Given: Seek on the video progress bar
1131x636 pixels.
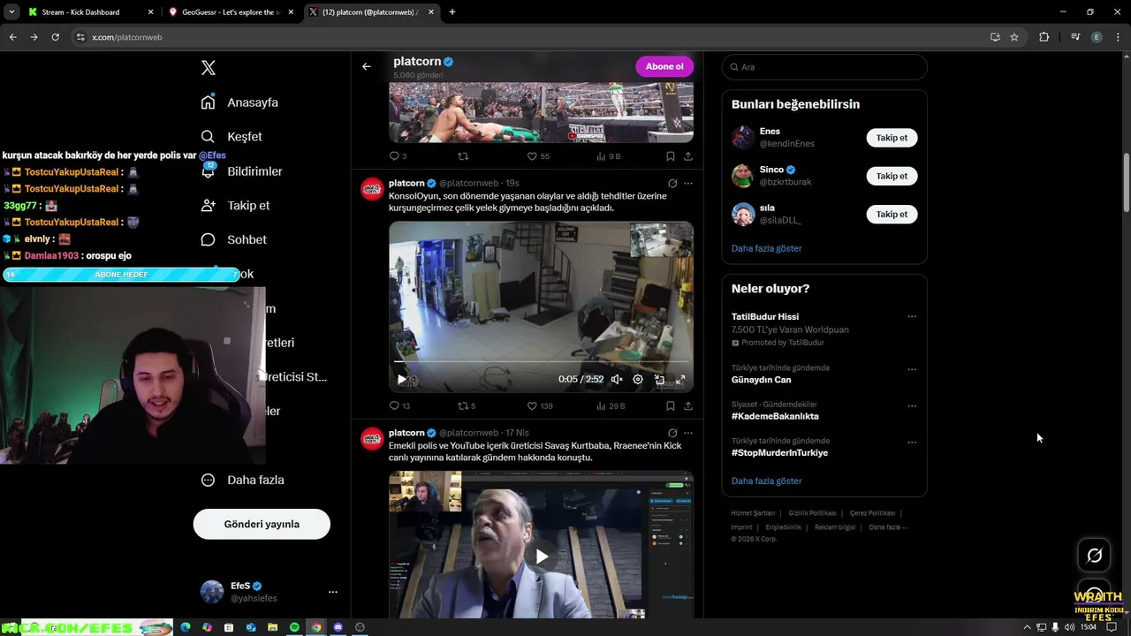Looking at the screenshot, I should pos(541,362).
